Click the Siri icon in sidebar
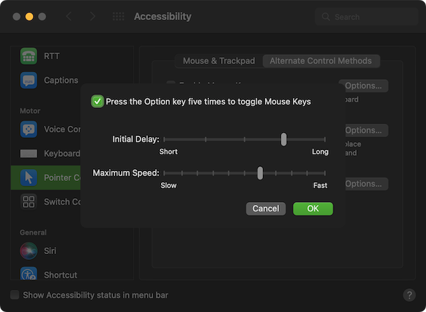This screenshot has width=426, height=312. click(29, 251)
